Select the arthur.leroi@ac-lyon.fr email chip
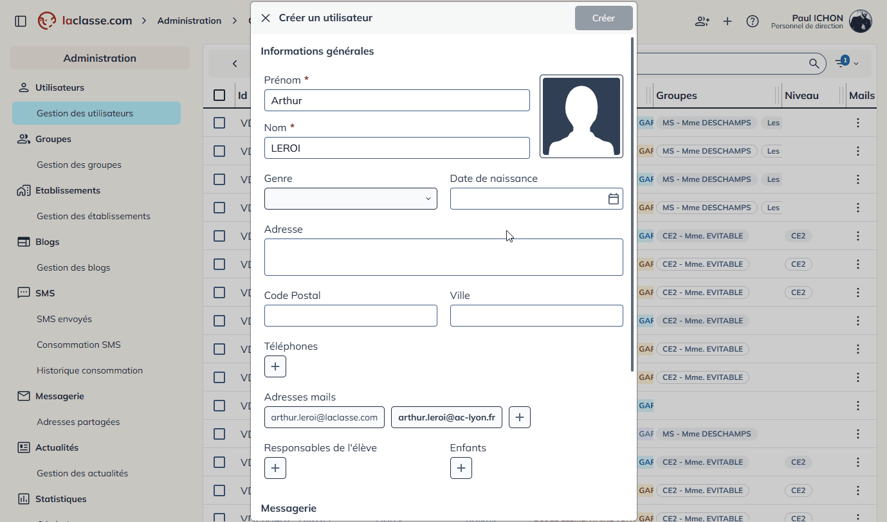 pos(446,417)
